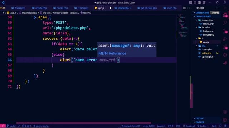Select app.js in explorer tree
Viewport: 229px width, 128px height.
point(206,42)
